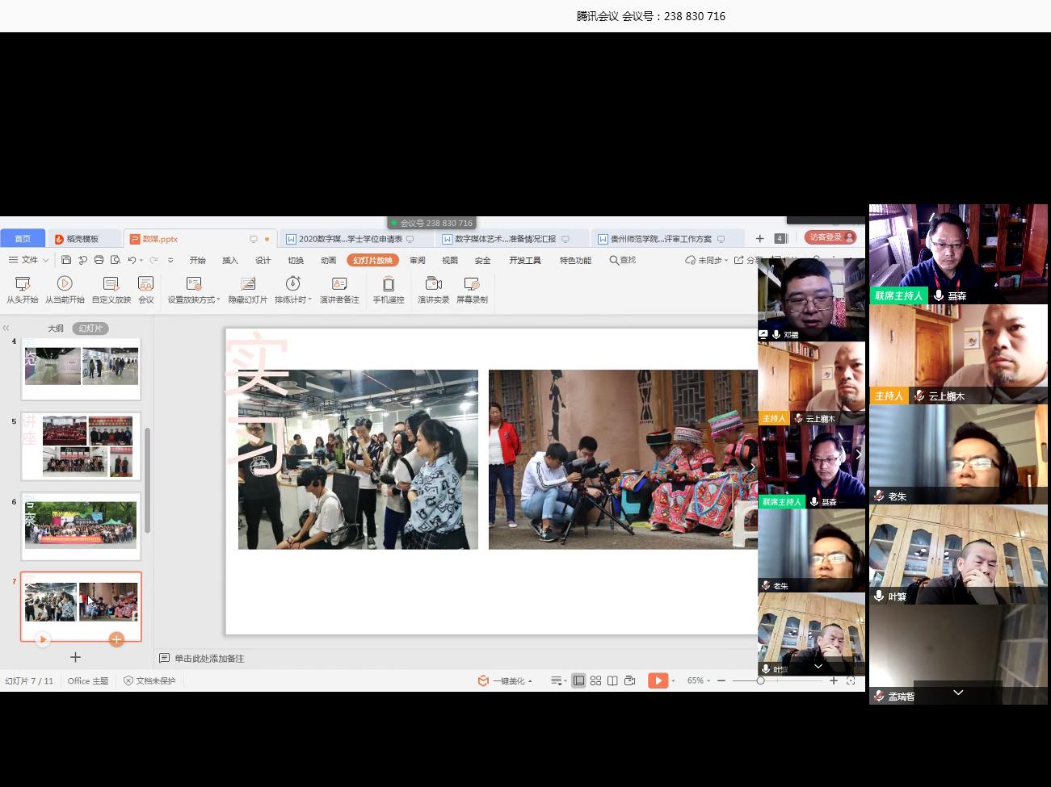
Task: Fit slide to window icon
Action: (851, 680)
